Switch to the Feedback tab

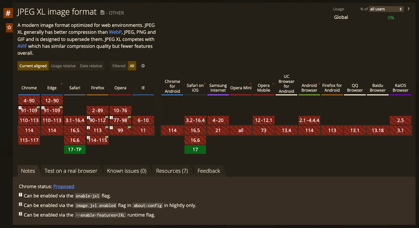209,171
